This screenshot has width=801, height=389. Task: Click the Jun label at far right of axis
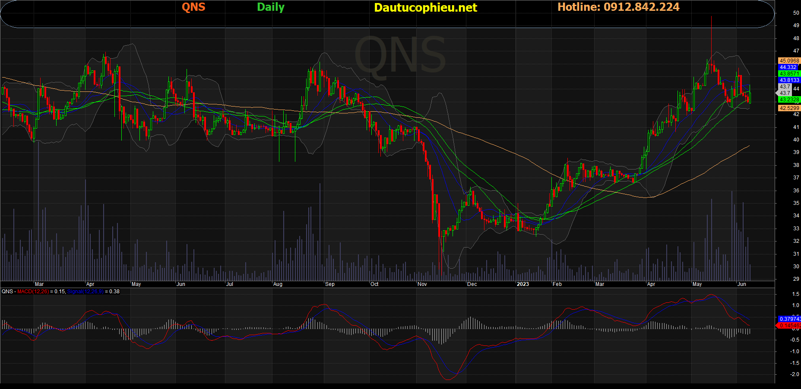point(741,284)
